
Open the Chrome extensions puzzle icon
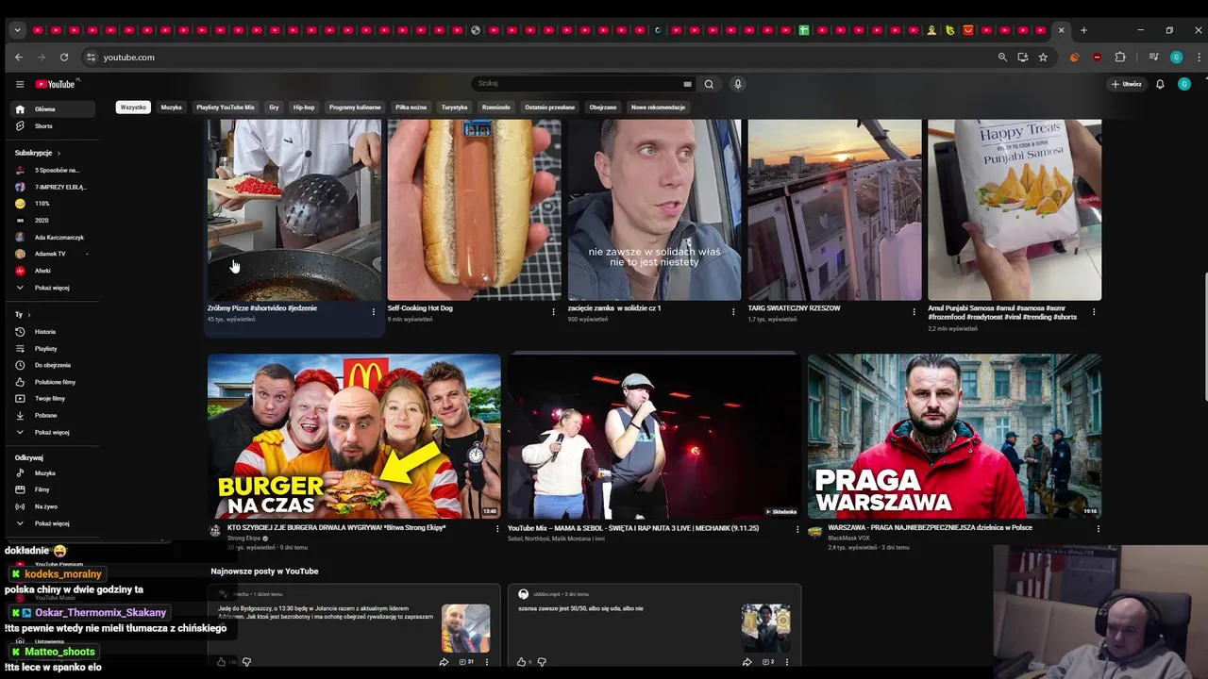(1120, 58)
